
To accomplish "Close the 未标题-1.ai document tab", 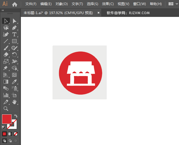I will pyautogui.click(x=99, y=13).
